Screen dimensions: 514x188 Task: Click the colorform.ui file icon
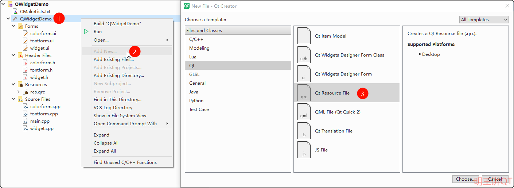pyautogui.click(x=26, y=34)
